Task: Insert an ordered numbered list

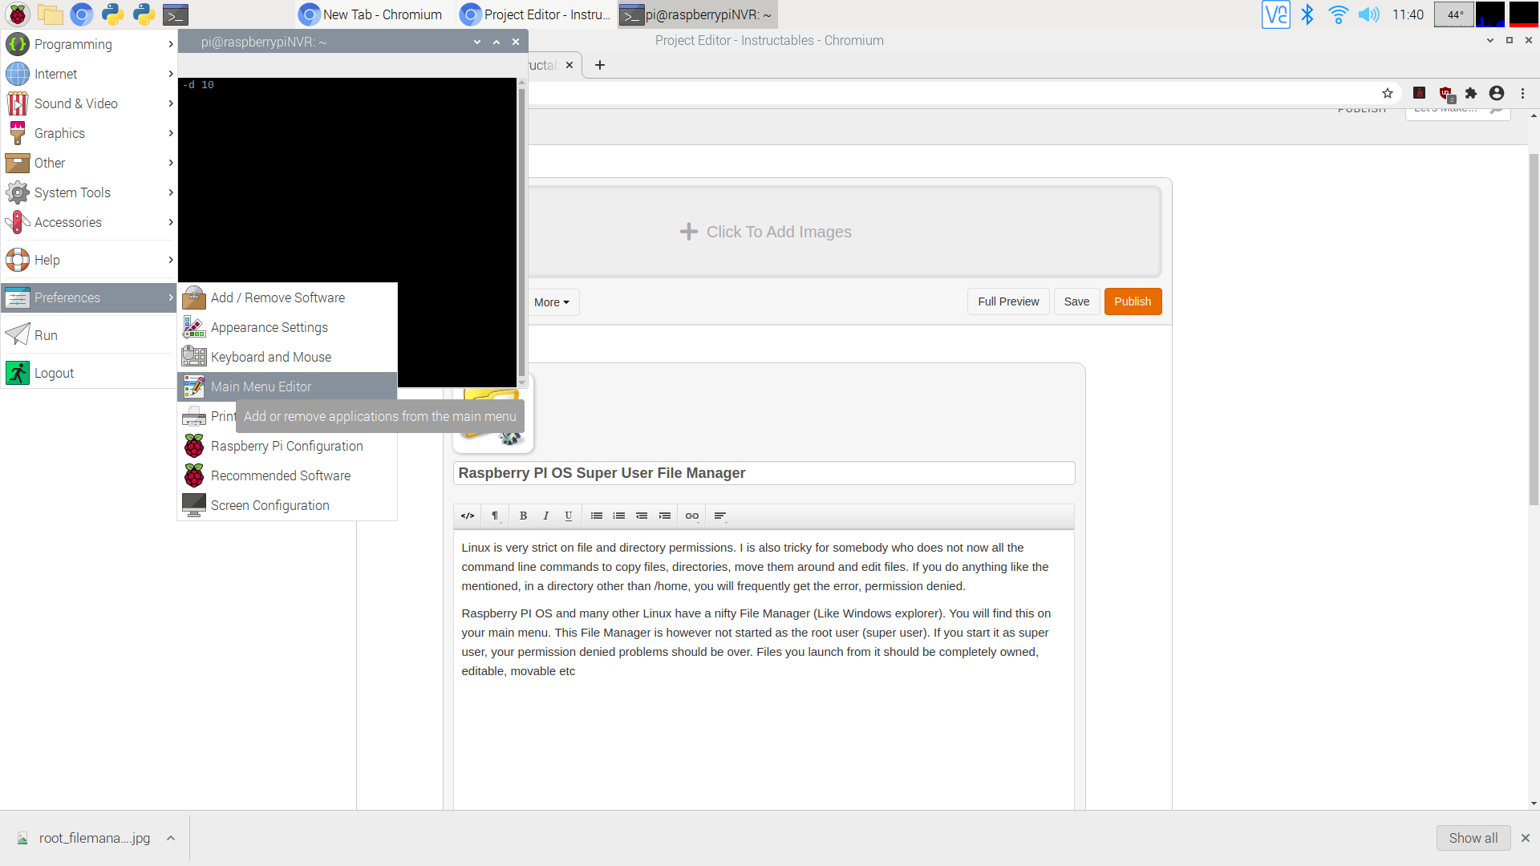Action: 619,516
